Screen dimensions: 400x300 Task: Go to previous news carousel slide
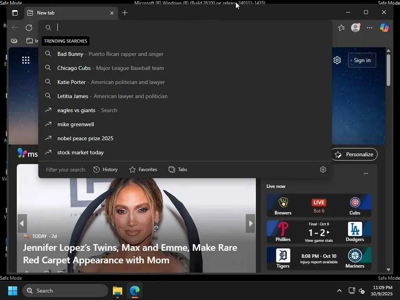point(22,223)
